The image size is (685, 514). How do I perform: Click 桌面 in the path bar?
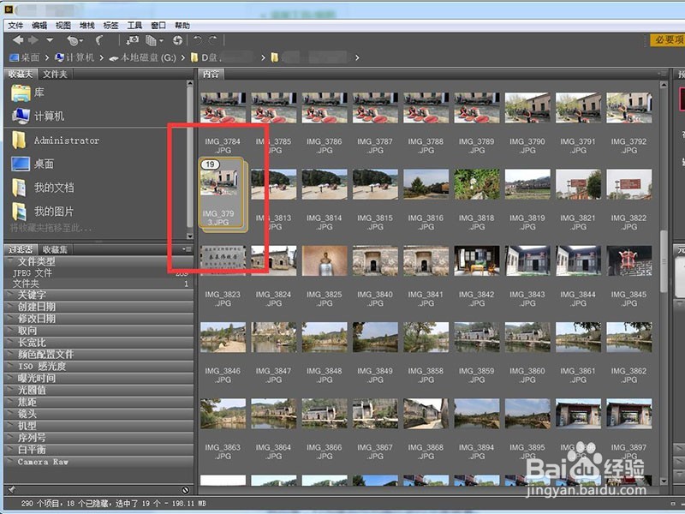[x=25, y=57]
